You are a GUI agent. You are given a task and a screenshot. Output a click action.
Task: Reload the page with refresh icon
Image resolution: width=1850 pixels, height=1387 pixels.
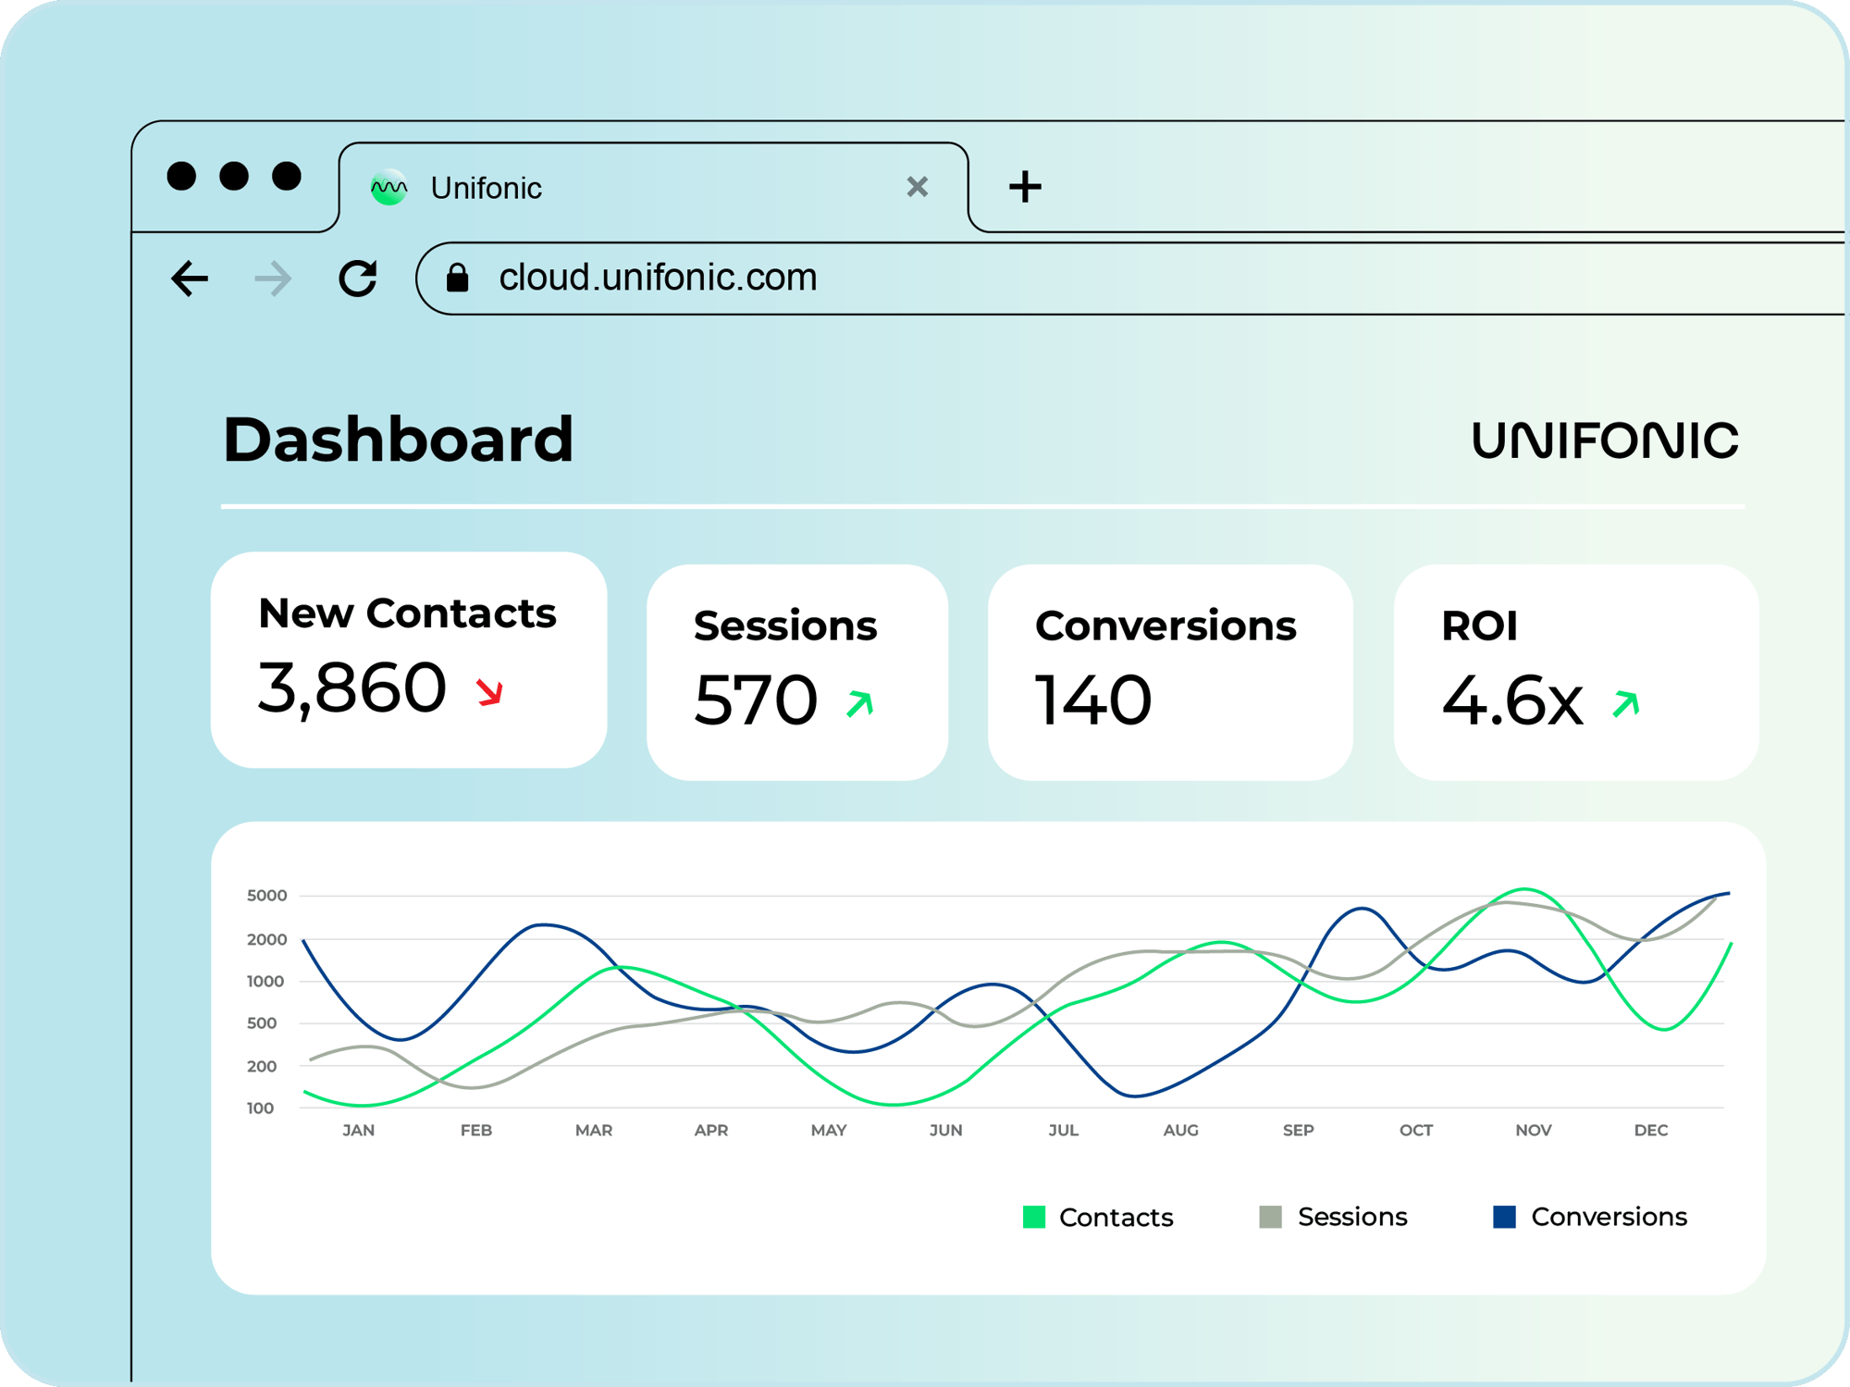[358, 278]
